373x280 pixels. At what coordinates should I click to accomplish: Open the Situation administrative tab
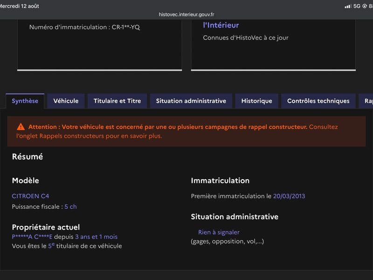point(191,101)
